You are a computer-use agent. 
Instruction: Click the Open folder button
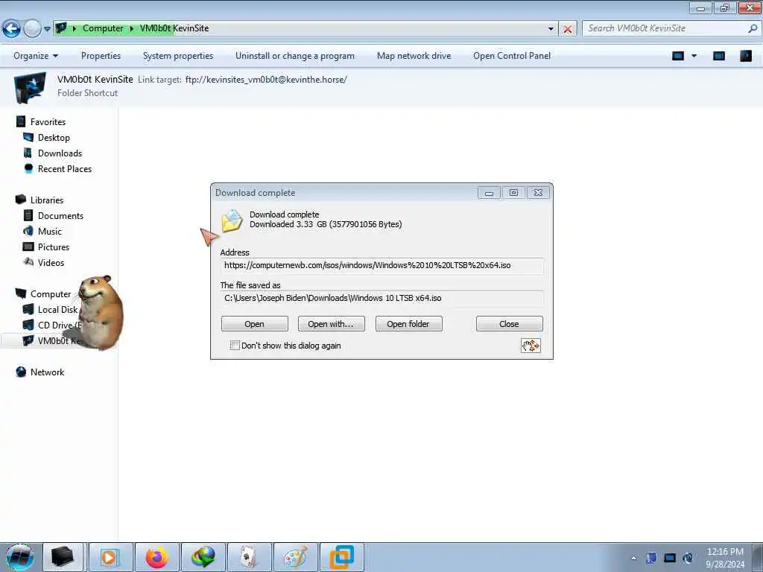pos(408,324)
